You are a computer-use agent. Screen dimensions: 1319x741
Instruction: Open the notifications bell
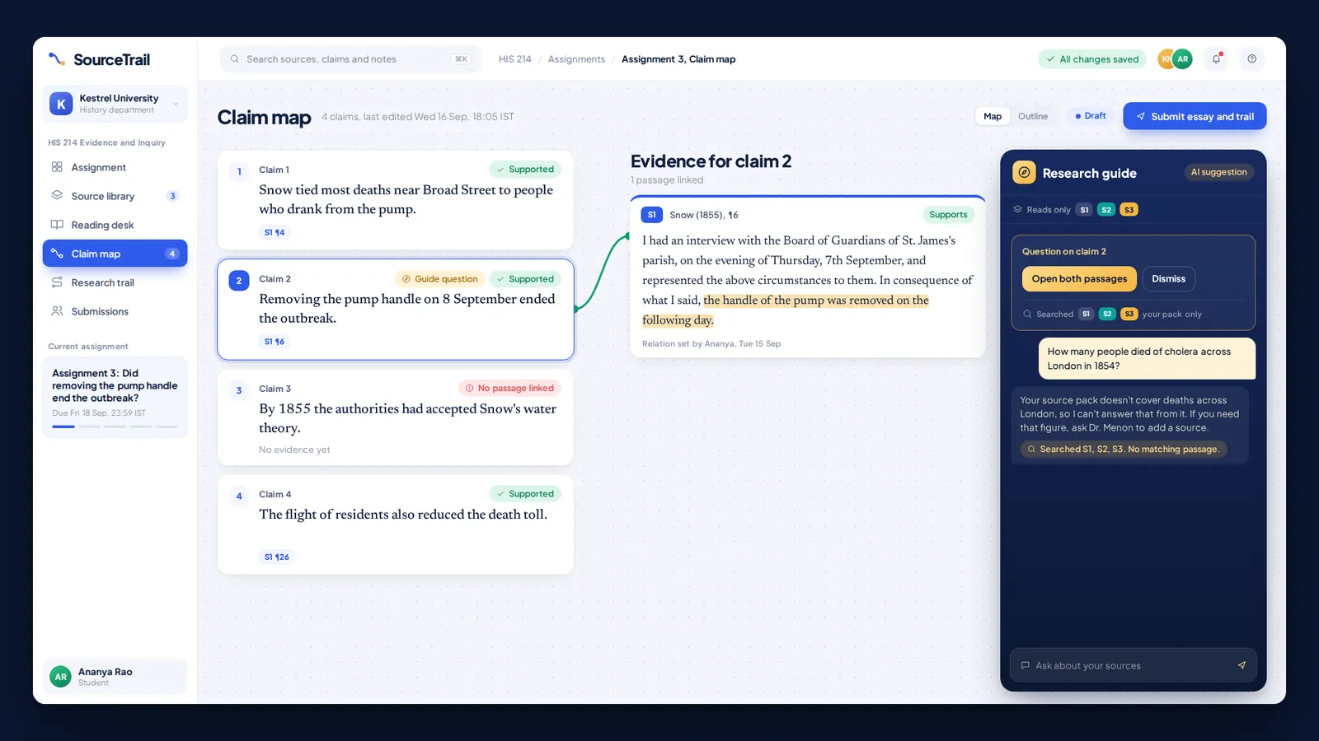(x=1216, y=59)
